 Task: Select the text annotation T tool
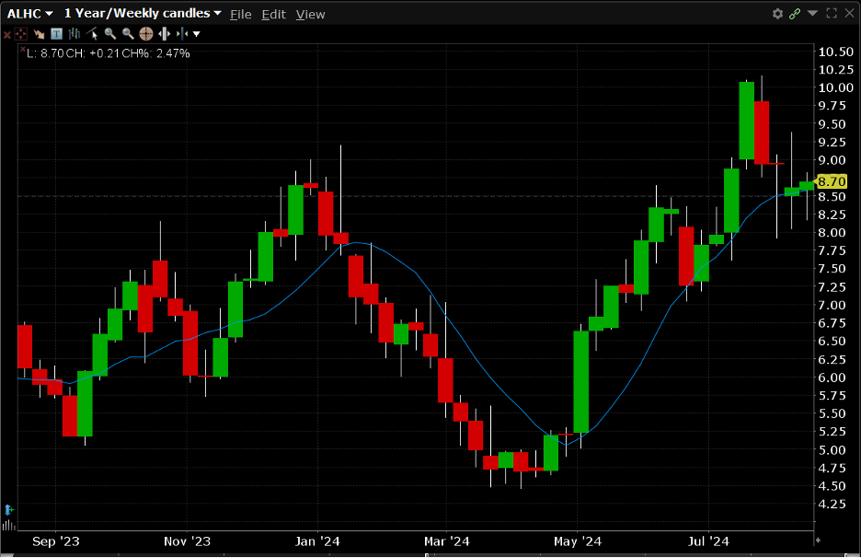(x=56, y=34)
